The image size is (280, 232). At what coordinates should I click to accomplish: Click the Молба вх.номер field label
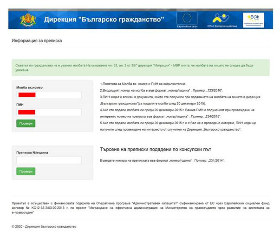click(x=29, y=87)
